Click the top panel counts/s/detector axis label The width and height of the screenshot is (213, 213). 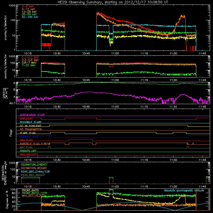pyautogui.click(x=5, y=28)
